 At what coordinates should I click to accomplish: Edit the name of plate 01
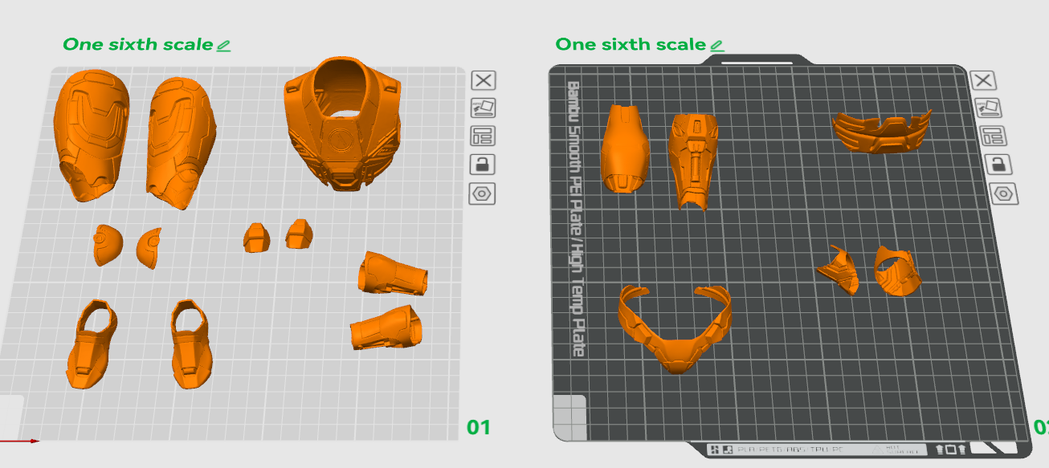pos(224,46)
